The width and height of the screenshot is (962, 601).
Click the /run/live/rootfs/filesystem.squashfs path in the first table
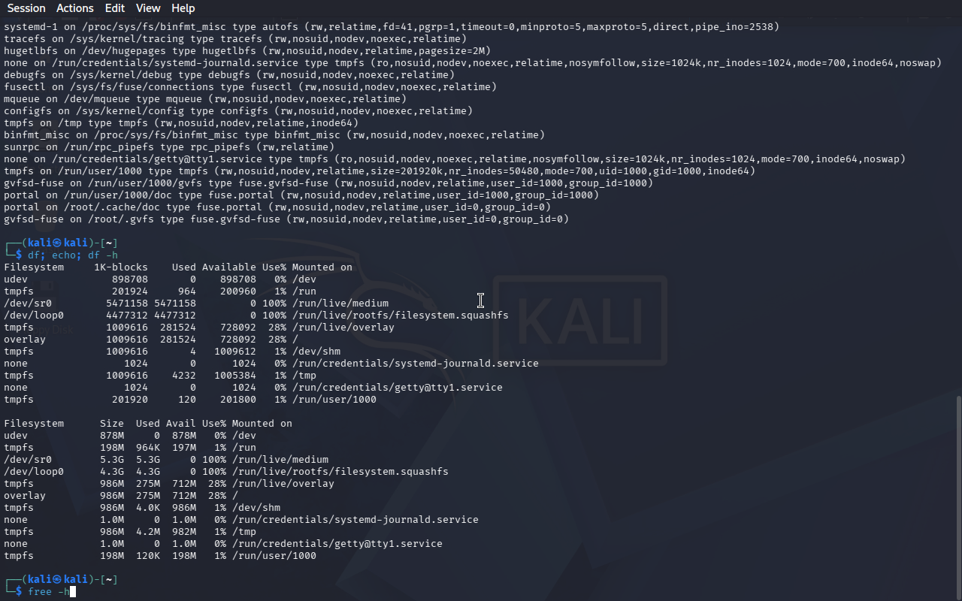401,315
